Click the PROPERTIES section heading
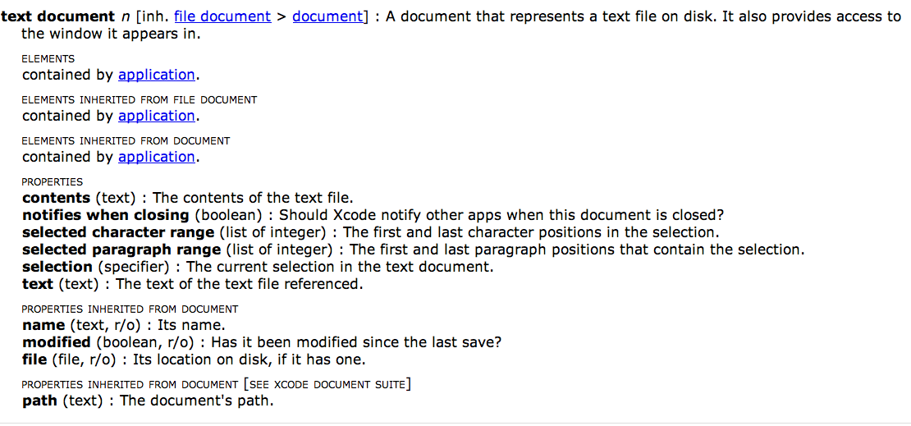Image resolution: width=911 pixels, height=426 pixels. tap(53, 182)
